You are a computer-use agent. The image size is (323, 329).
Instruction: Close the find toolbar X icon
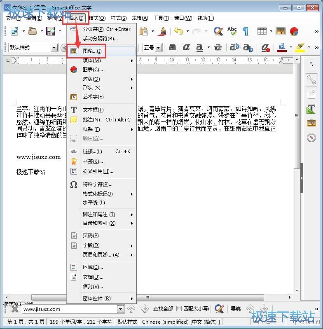15,309
